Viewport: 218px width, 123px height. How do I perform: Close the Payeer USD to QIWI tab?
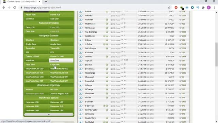click(x=40, y=2)
